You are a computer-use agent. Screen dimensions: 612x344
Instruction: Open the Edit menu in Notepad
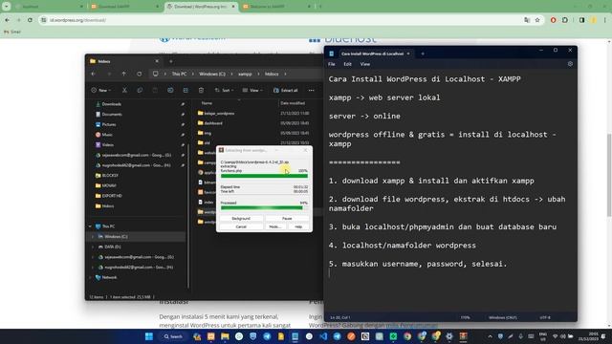(347, 64)
